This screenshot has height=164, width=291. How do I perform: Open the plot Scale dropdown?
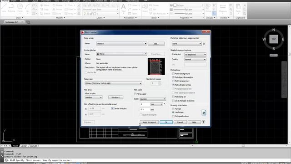(x=152, y=99)
